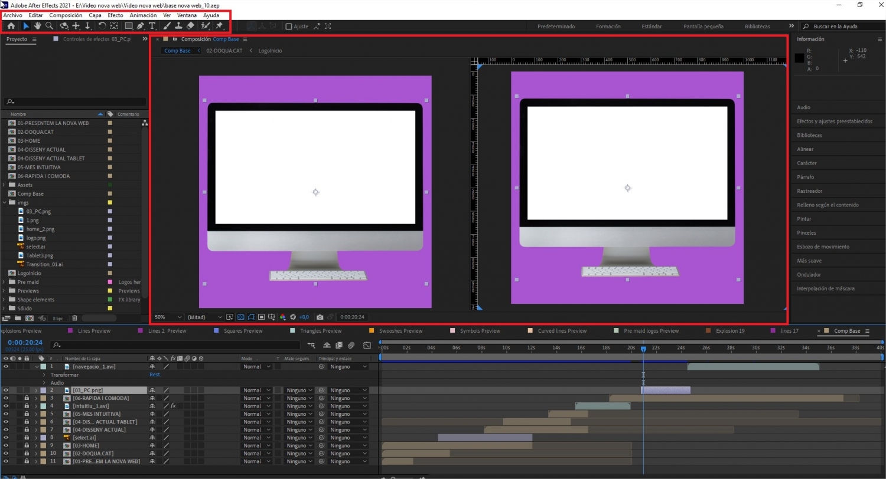Click the reset exposure icon
This screenshot has height=479, width=886.
(293, 317)
